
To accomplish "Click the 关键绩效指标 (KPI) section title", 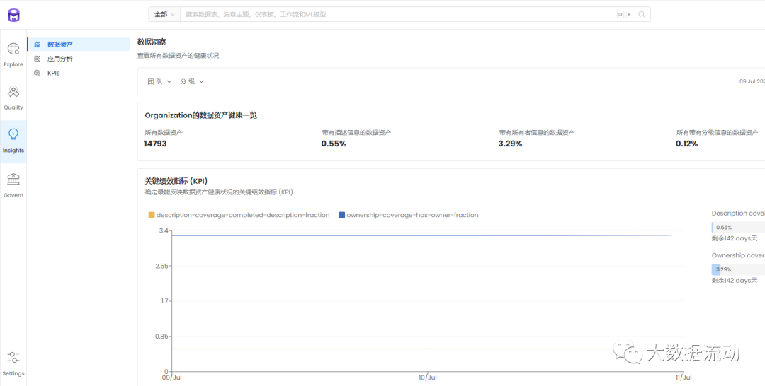I will 176,181.
